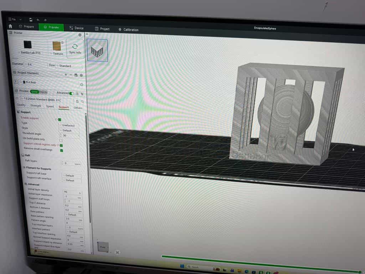The image size is (365, 274).
Task: Click the process settings list icon
Action: 77,94
